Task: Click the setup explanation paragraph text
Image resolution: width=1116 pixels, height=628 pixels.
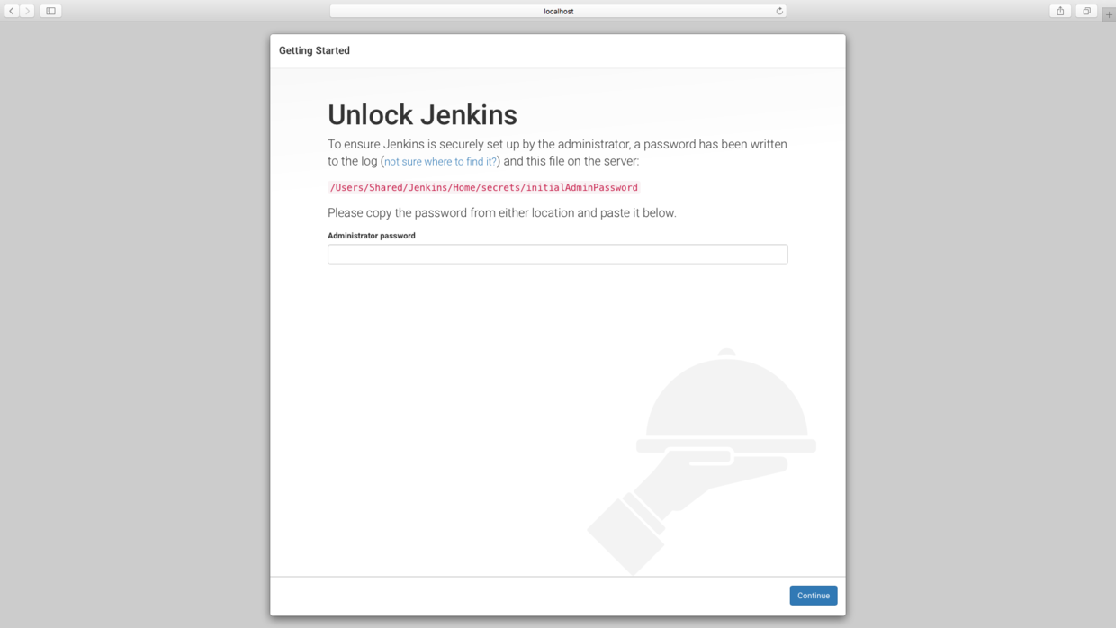Action: 557,152
